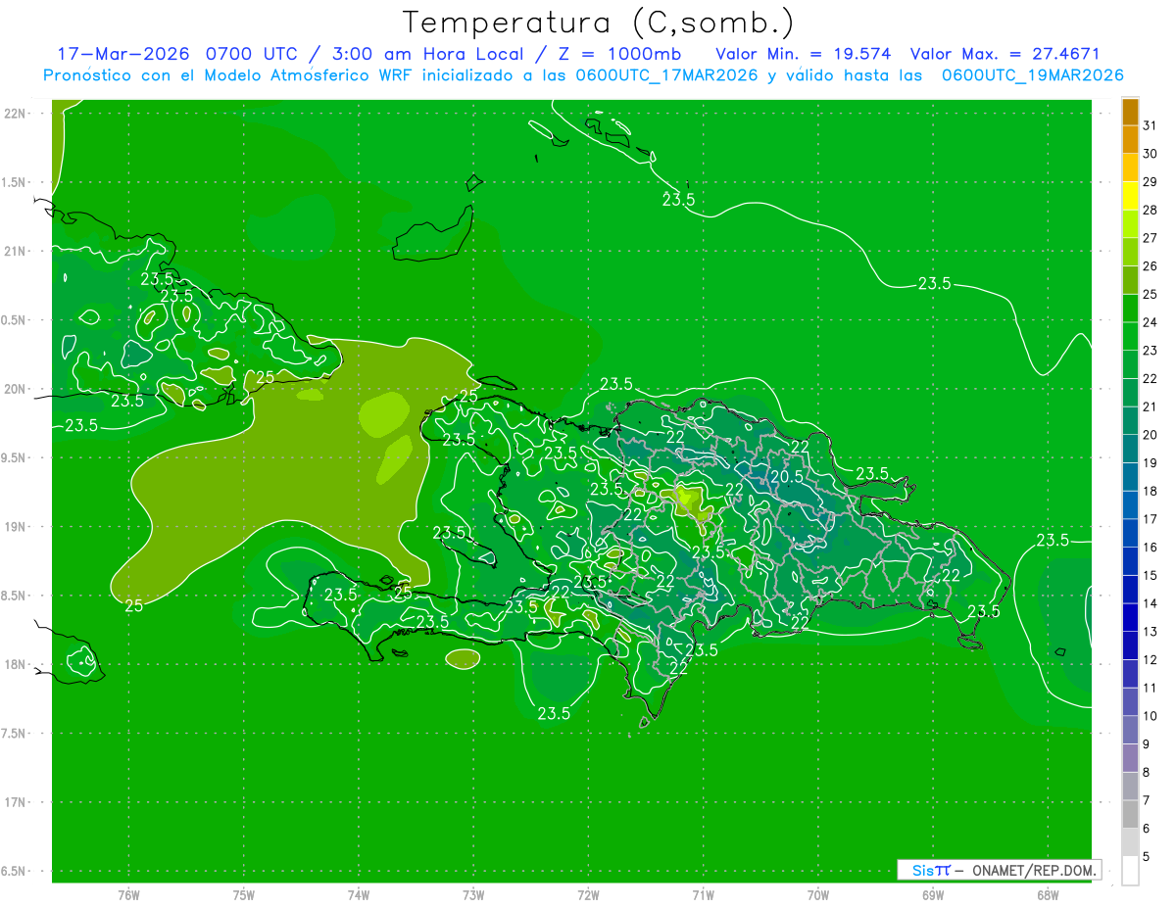Pick the lime swatch between legend 27 and 28
The image size is (1176, 908).
[1130, 224]
